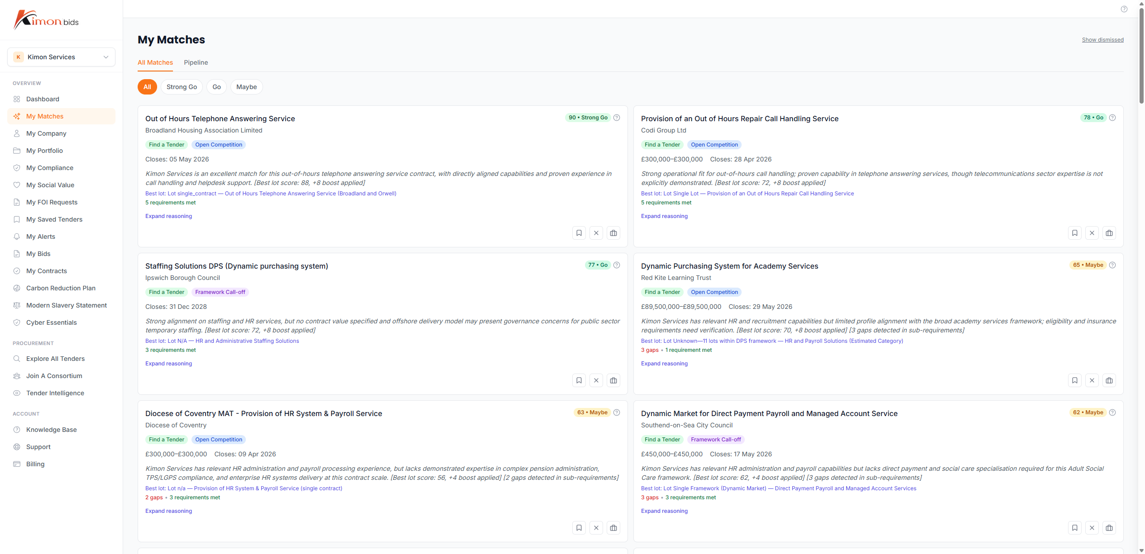Dismiss the Staffing Solutions DPS match
Image resolution: width=1145 pixels, height=554 pixels.
[596, 380]
